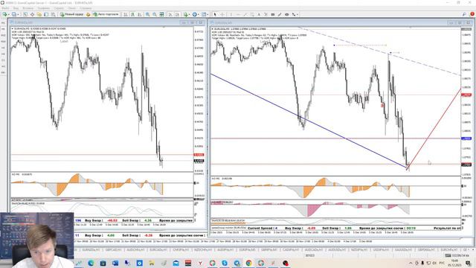Toggle the Terminal panel icon
The image size is (476, 268).
46,14
